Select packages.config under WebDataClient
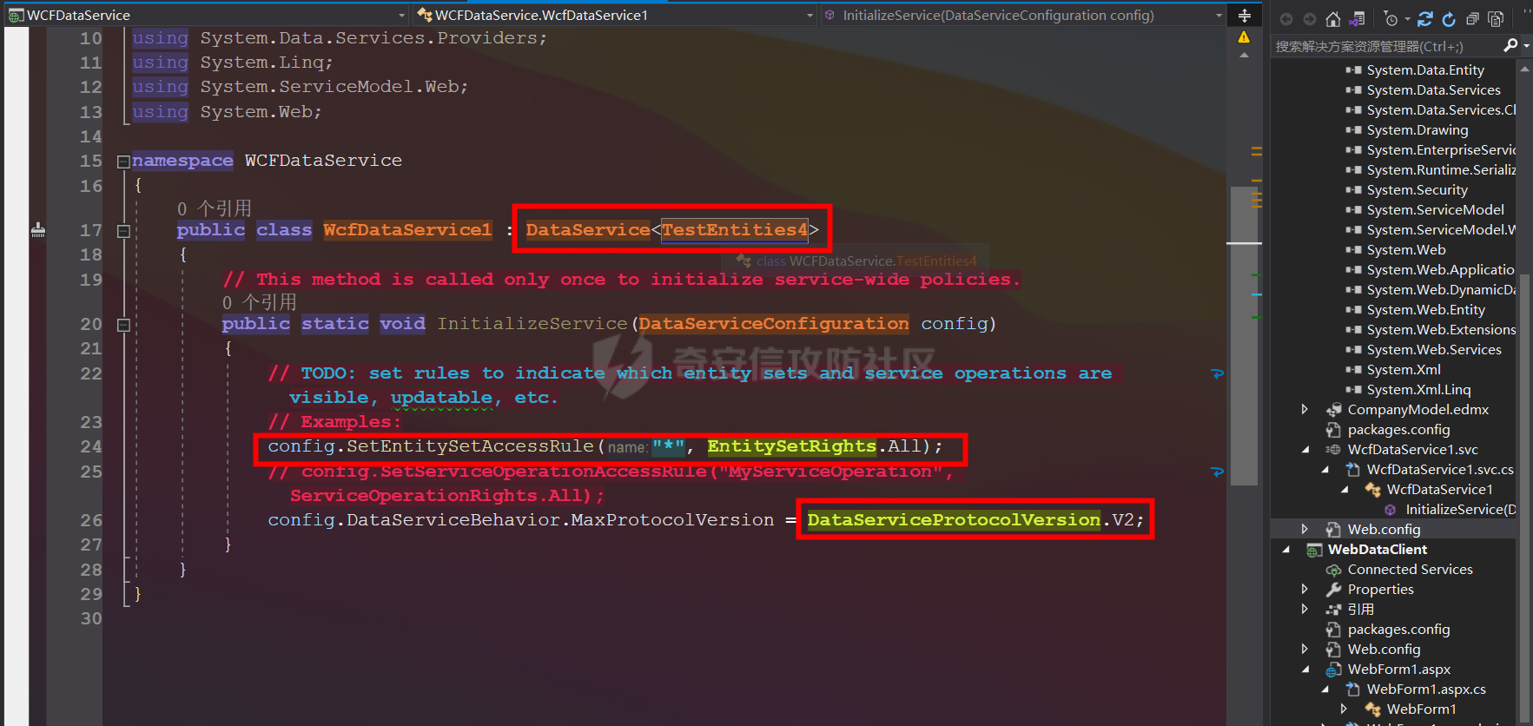Image resolution: width=1533 pixels, height=726 pixels. 1398,630
